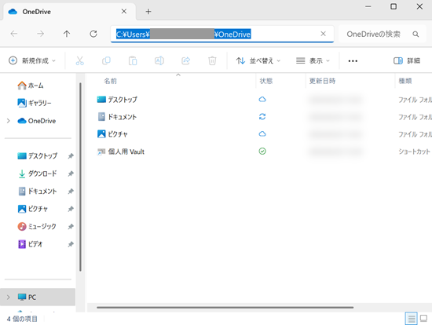Click the Paste clipboard icon
Viewport: 432px width, 325px height.
point(133,60)
